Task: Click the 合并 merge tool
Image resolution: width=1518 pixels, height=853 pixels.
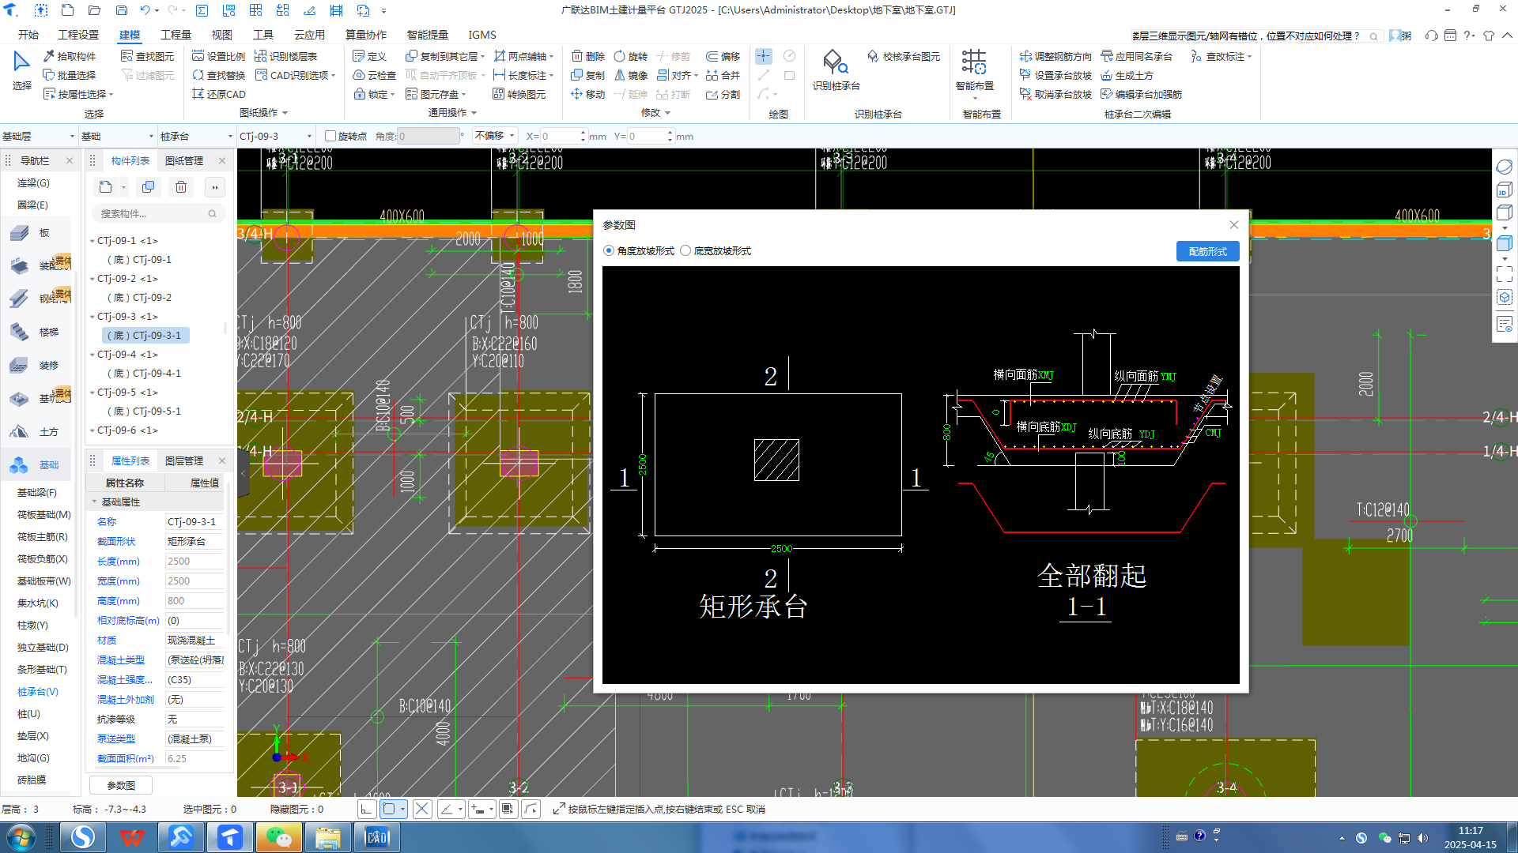Action: point(723,75)
